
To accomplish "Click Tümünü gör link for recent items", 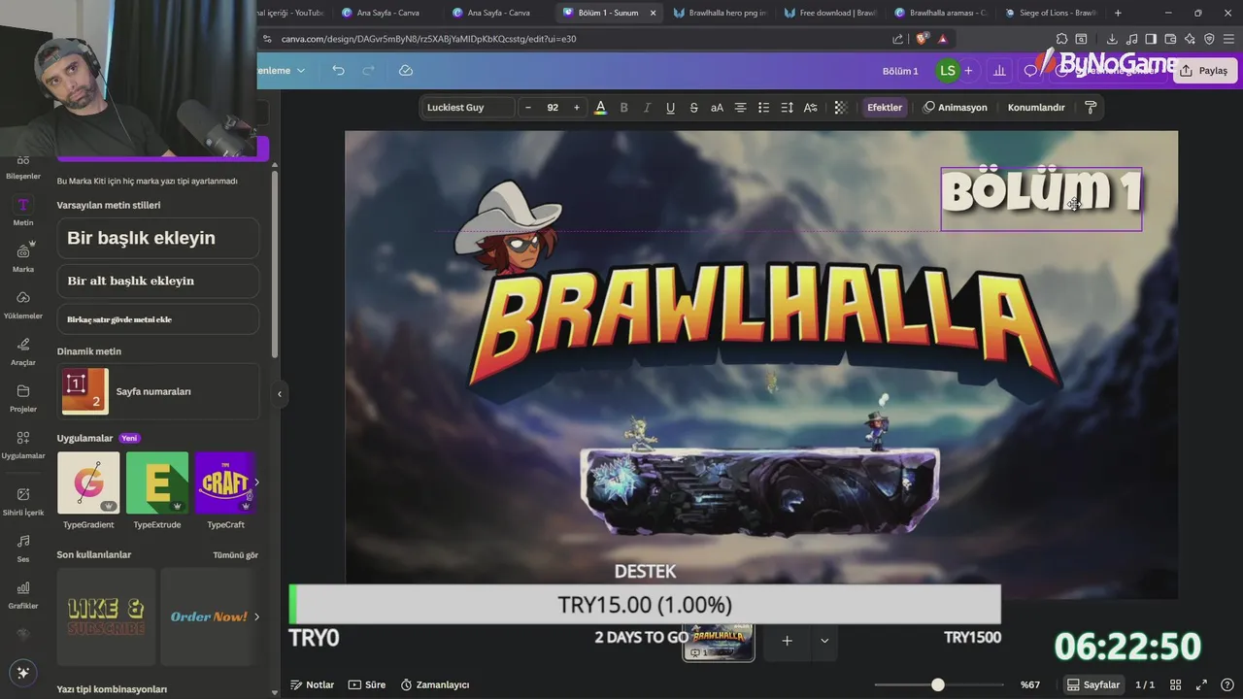I will (235, 555).
